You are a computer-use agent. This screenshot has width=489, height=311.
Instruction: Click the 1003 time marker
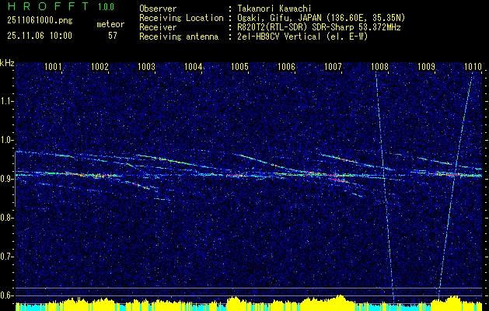point(147,66)
